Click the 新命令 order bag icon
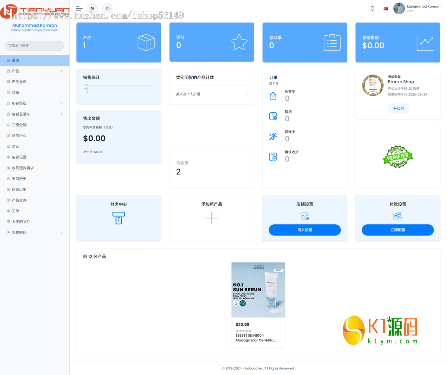 click(x=273, y=96)
